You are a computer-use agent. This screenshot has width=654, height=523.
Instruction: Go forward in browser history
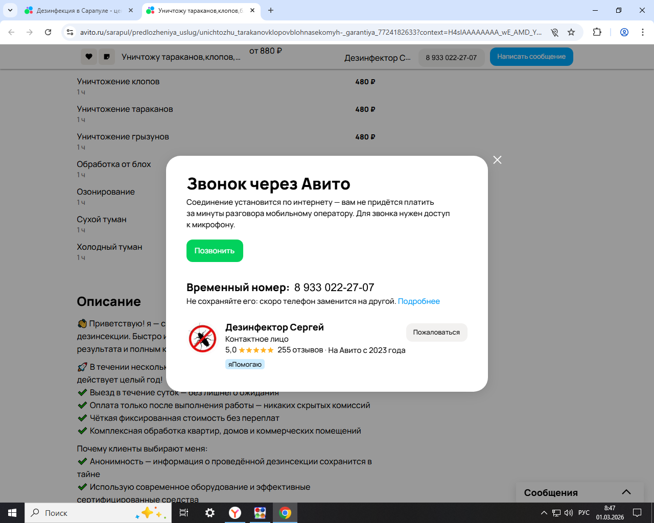(x=30, y=32)
